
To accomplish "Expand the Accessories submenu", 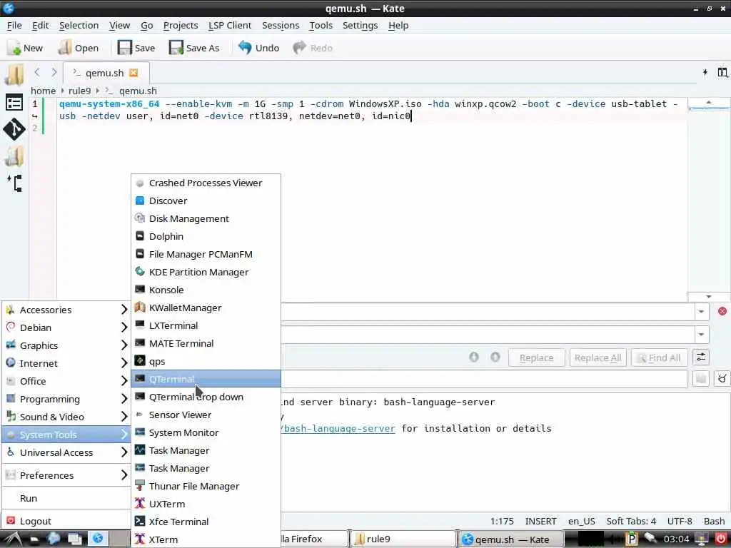I will (x=66, y=310).
